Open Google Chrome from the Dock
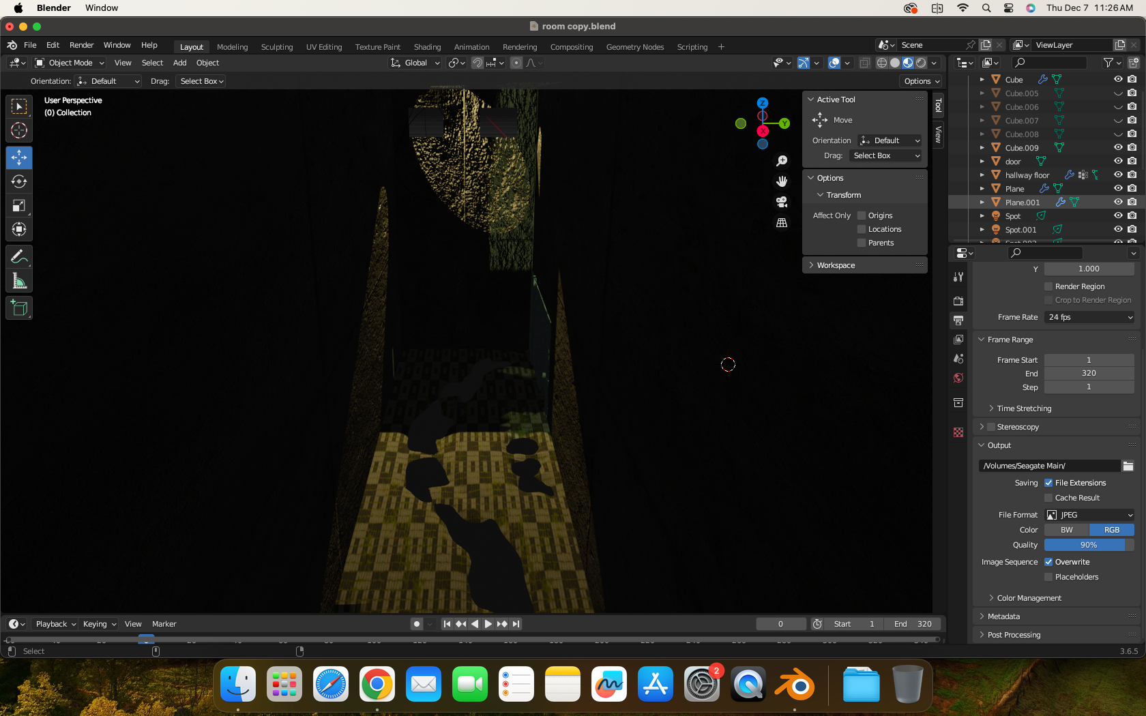1146x716 pixels. pos(377,685)
